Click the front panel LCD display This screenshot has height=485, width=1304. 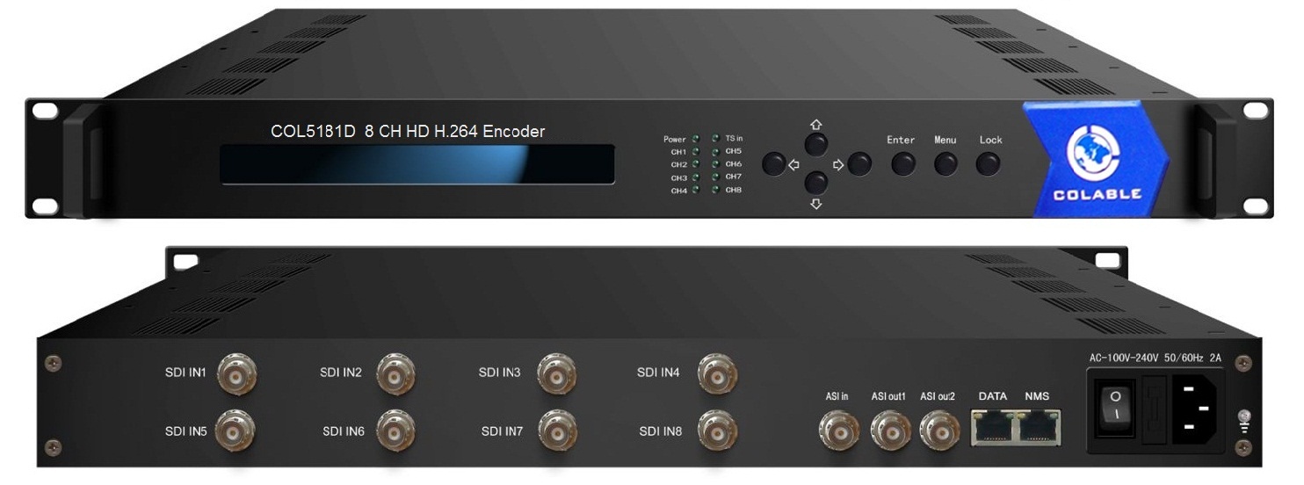pyautogui.click(x=417, y=164)
